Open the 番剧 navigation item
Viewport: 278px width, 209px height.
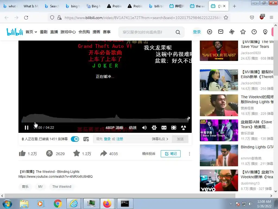[x=44, y=32]
